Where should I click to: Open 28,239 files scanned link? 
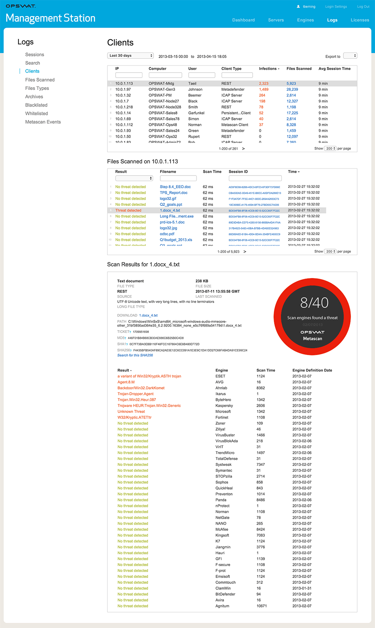pyautogui.click(x=292, y=90)
